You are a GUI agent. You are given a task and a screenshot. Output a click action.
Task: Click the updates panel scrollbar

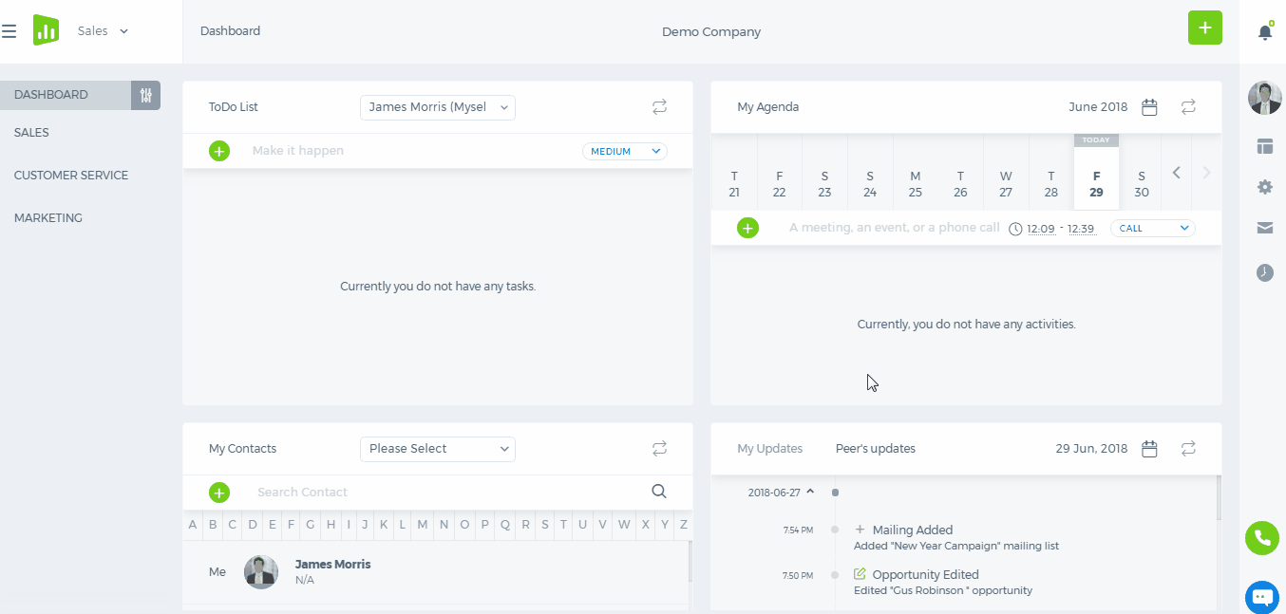click(1219, 498)
